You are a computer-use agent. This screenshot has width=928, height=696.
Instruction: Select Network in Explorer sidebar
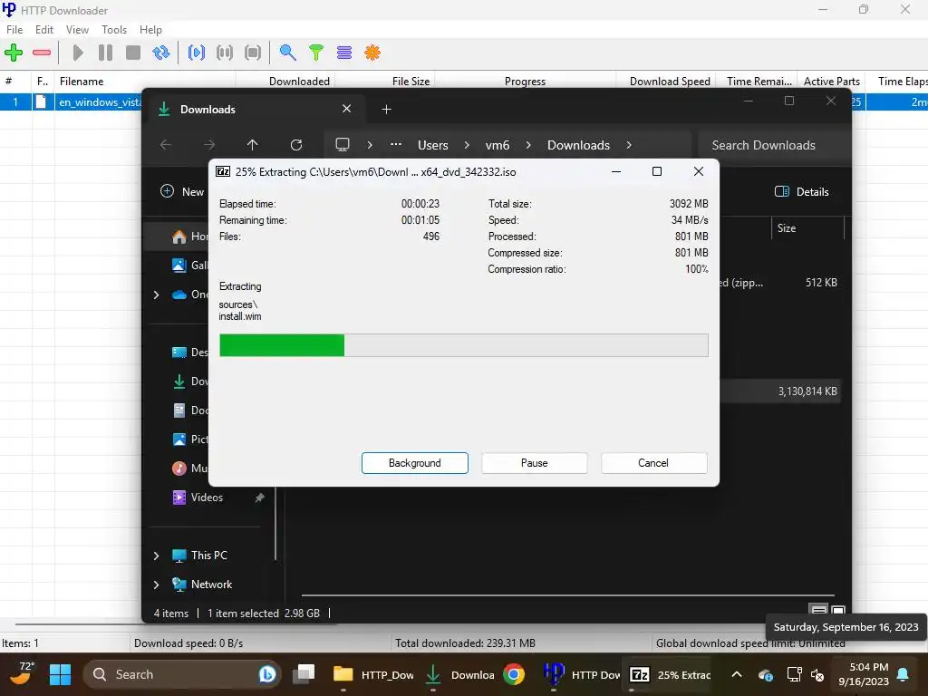[211, 585]
